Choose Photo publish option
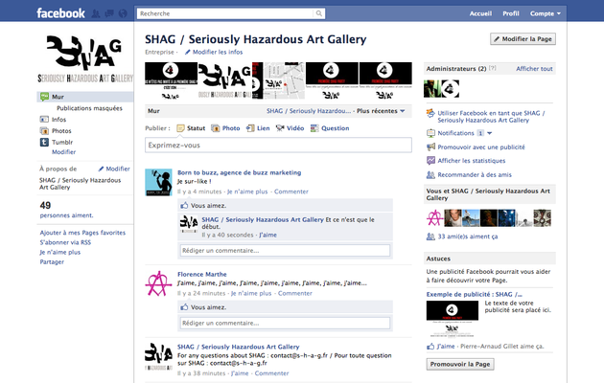The image size is (604, 383). coord(225,128)
